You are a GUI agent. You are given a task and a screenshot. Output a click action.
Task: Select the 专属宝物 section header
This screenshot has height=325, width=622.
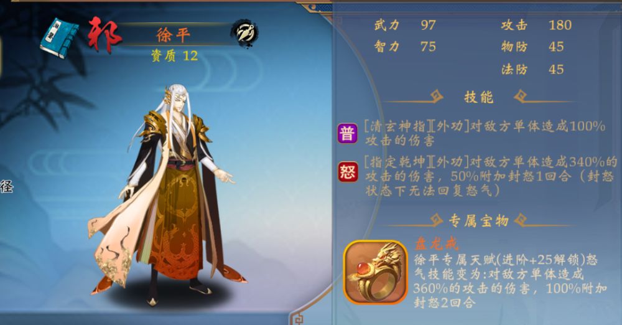[x=479, y=220]
